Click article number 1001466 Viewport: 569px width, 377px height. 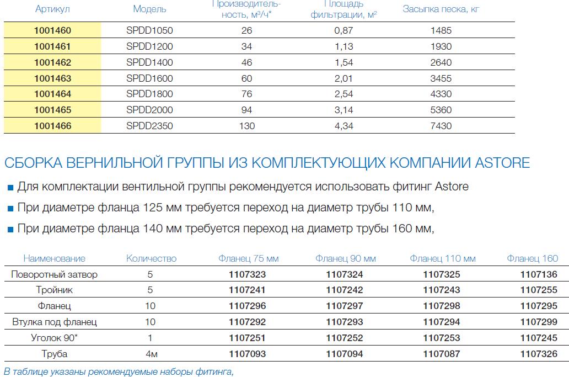click(x=52, y=126)
